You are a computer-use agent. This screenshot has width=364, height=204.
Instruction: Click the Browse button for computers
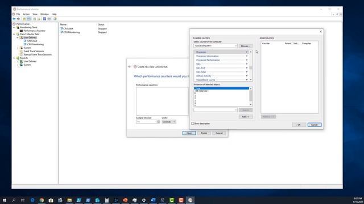(246, 46)
